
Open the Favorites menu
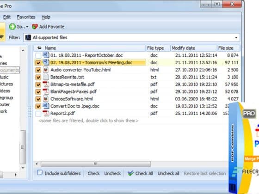26,17
